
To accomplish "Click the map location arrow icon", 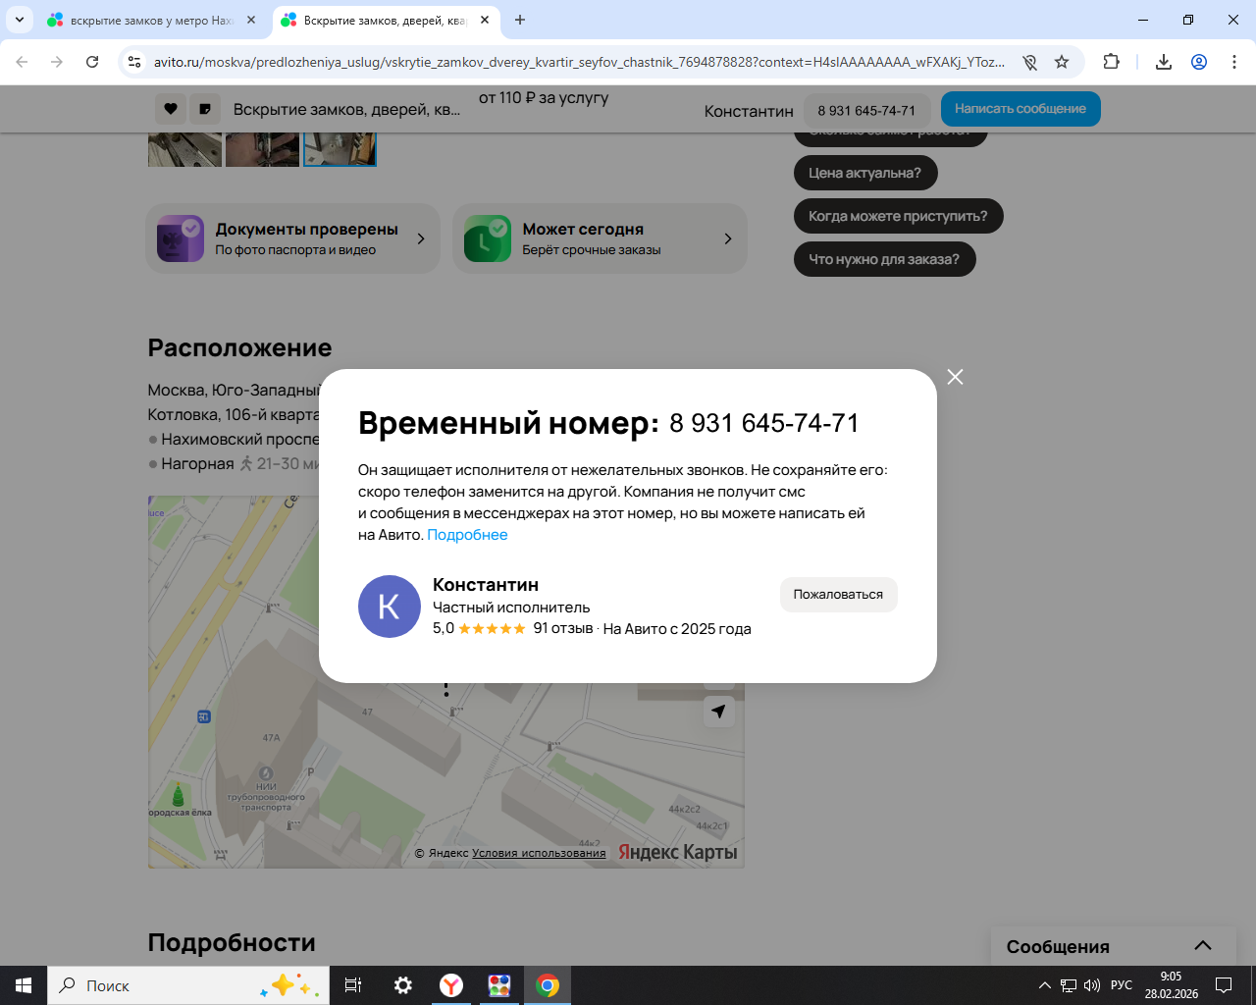I will point(719,712).
